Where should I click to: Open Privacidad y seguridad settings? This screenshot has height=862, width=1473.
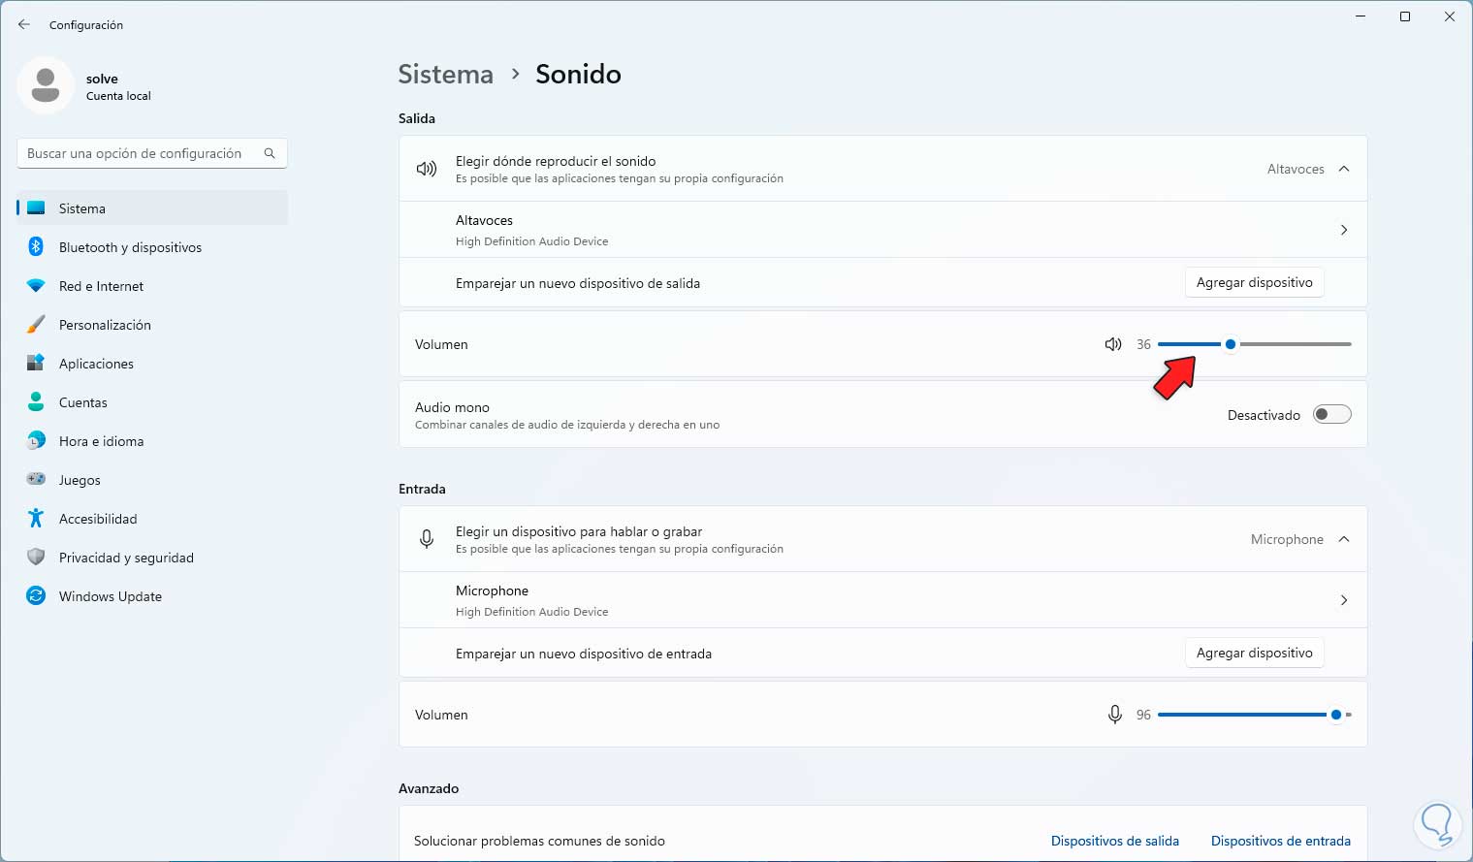(x=126, y=558)
